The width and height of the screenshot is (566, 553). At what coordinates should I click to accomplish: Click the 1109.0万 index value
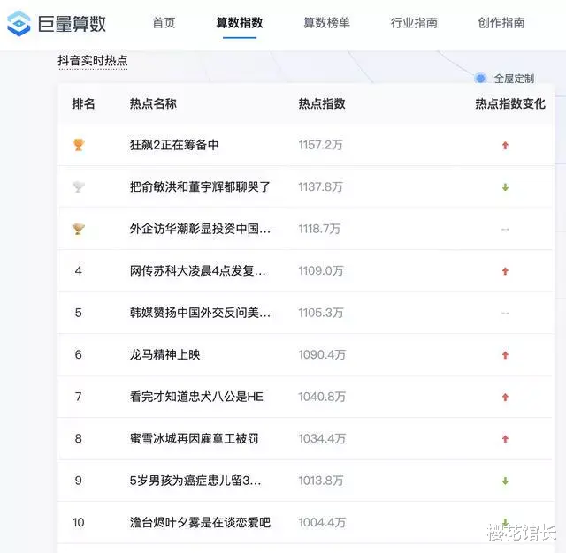click(x=321, y=270)
